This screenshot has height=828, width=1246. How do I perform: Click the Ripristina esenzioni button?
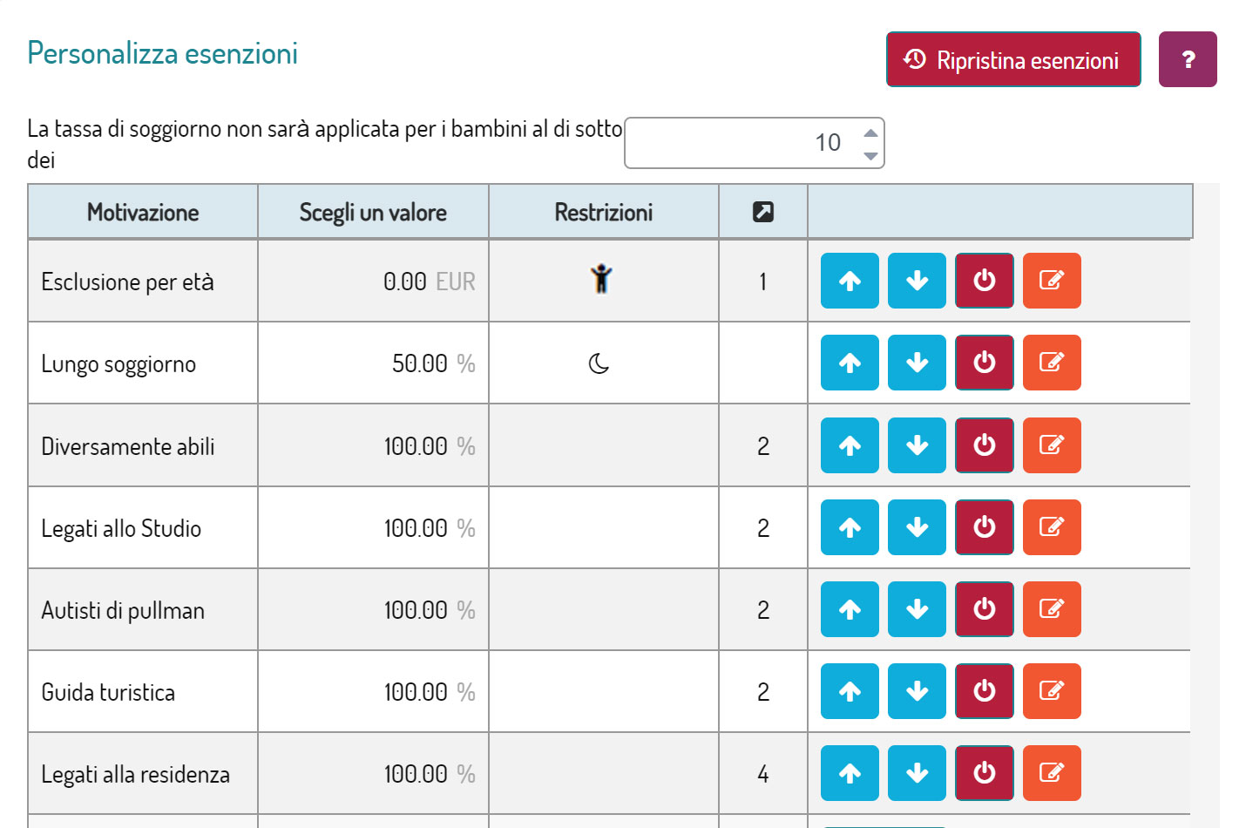click(1013, 59)
